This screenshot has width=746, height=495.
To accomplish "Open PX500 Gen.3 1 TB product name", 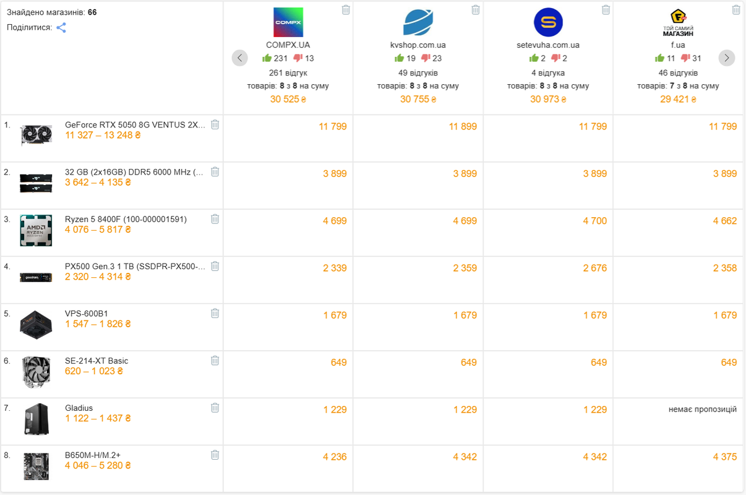I will click(x=135, y=266).
